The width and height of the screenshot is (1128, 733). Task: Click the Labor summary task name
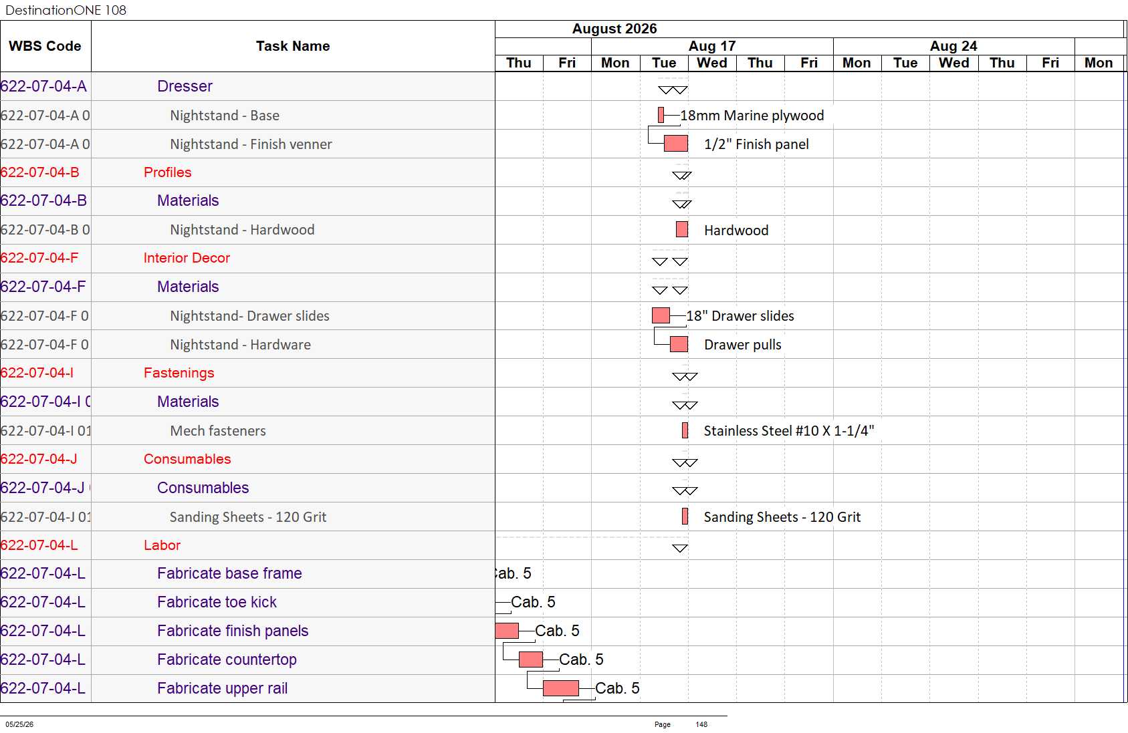[x=162, y=545]
